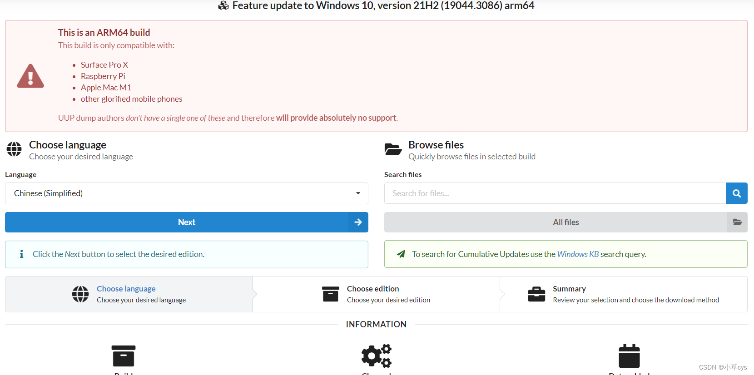Click the globe icon in Choose language step

(80, 294)
